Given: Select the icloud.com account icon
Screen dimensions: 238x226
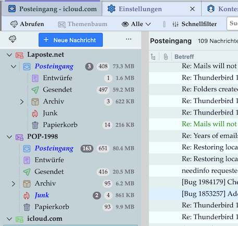Looking at the screenshot, I should pyautogui.click(x=19, y=219).
